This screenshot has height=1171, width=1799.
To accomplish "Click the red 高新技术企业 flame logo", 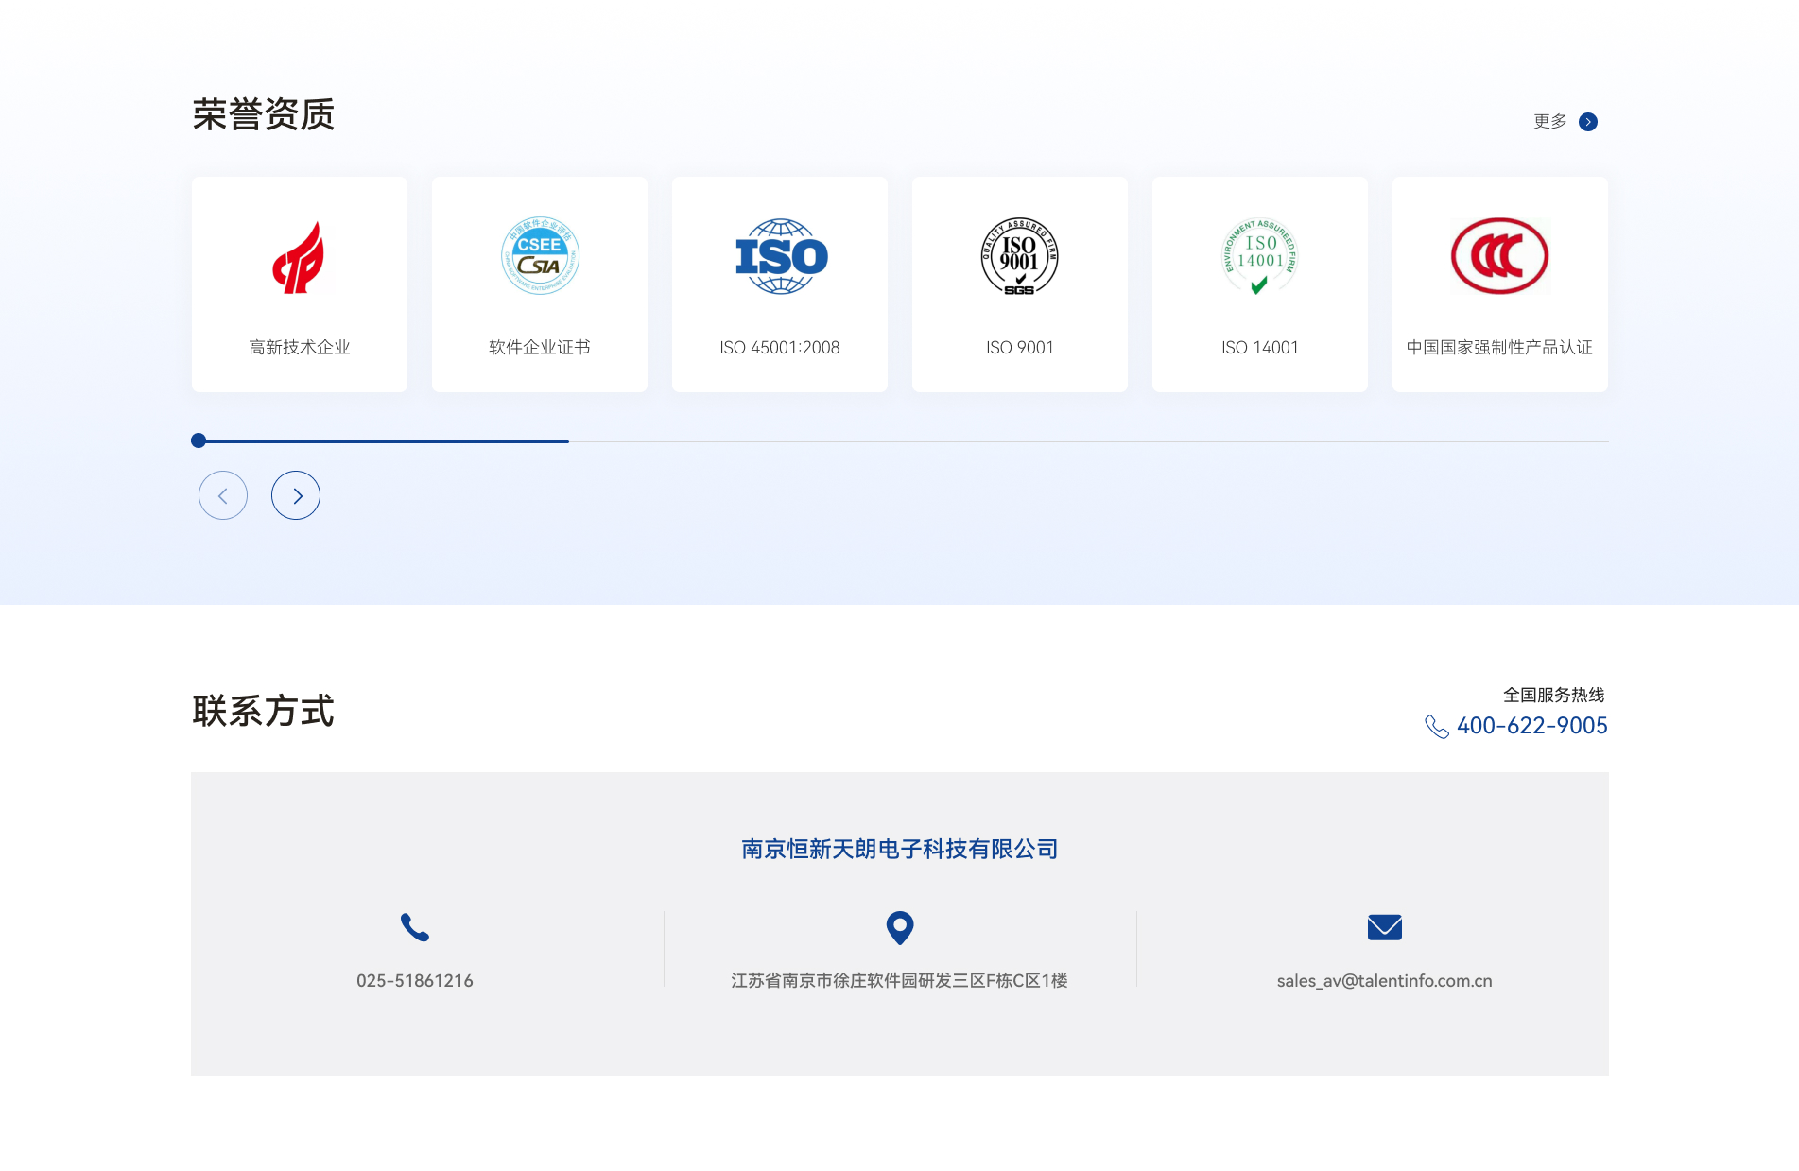I will coord(299,257).
